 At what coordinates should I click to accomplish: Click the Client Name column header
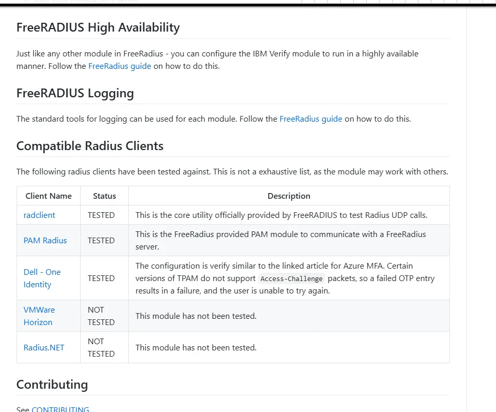tap(49, 196)
